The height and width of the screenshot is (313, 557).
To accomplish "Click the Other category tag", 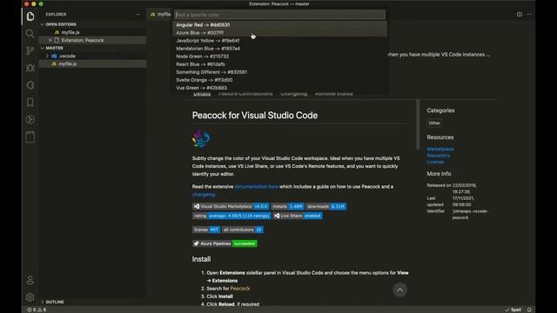I will [434, 123].
